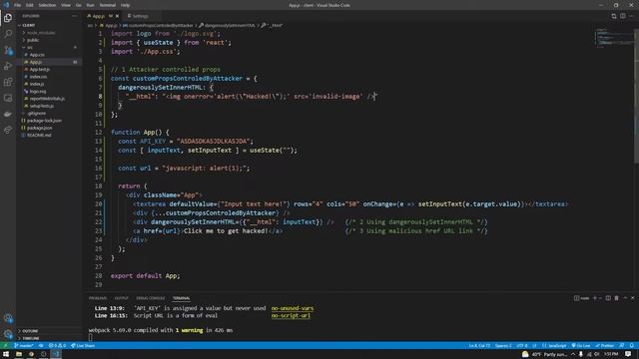
Task: Open the Explorer view in activity bar
Action: coord(8,18)
